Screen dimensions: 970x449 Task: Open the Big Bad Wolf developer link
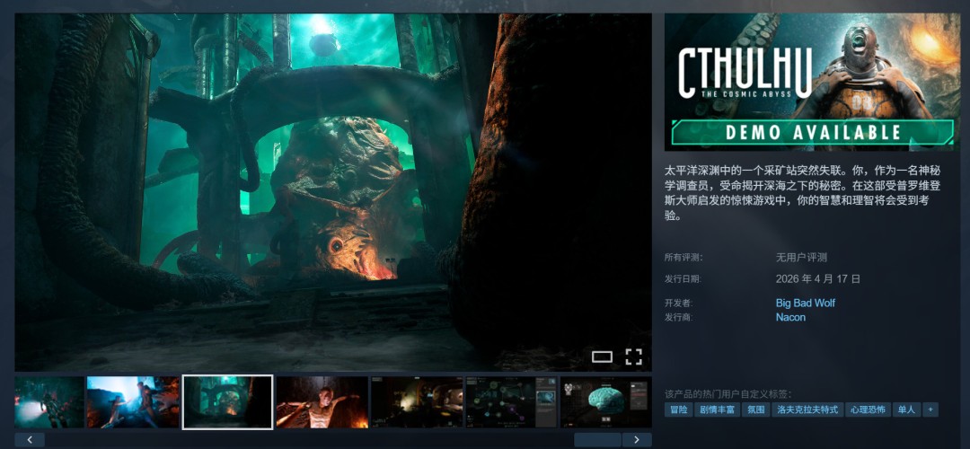(x=806, y=303)
